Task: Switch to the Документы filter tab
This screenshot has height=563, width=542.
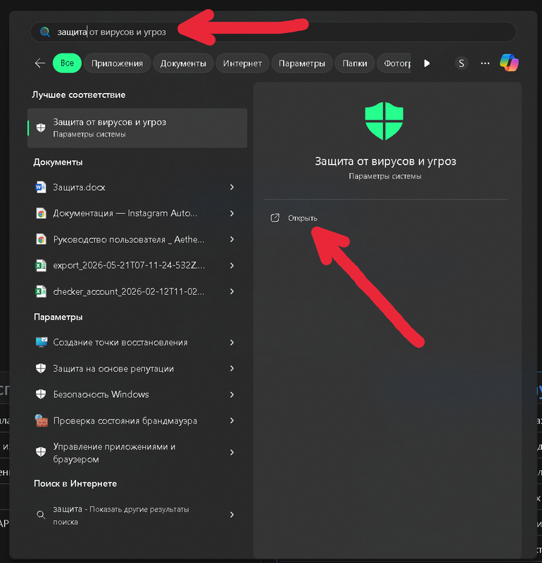Action: click(x=183, y=63)
